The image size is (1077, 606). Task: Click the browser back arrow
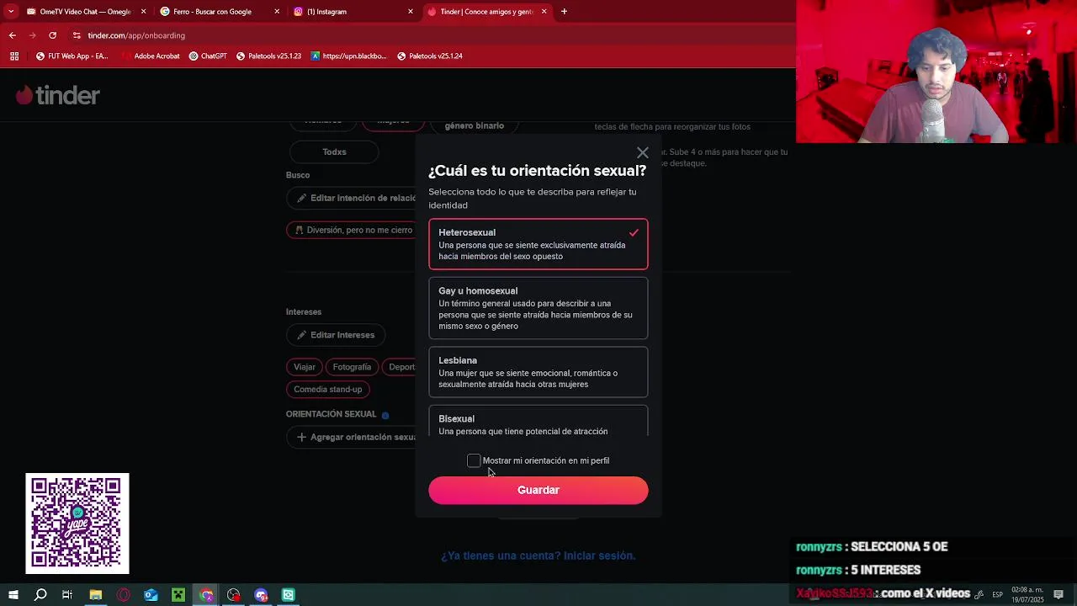pos(12,35)
